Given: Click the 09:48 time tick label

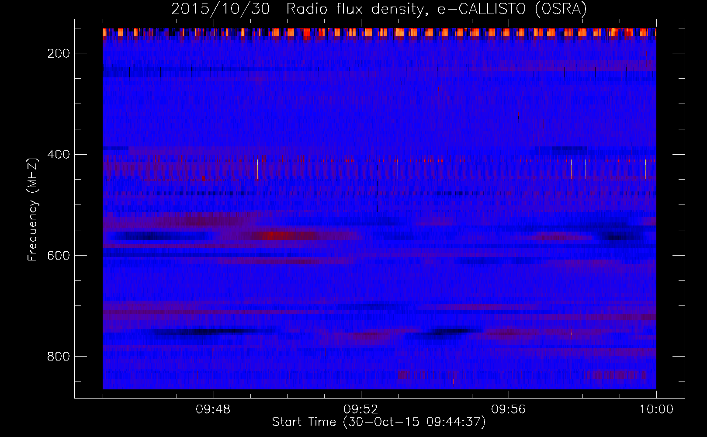Looking at the screenshot, I should pyautogui.click(x=213, y=409).
